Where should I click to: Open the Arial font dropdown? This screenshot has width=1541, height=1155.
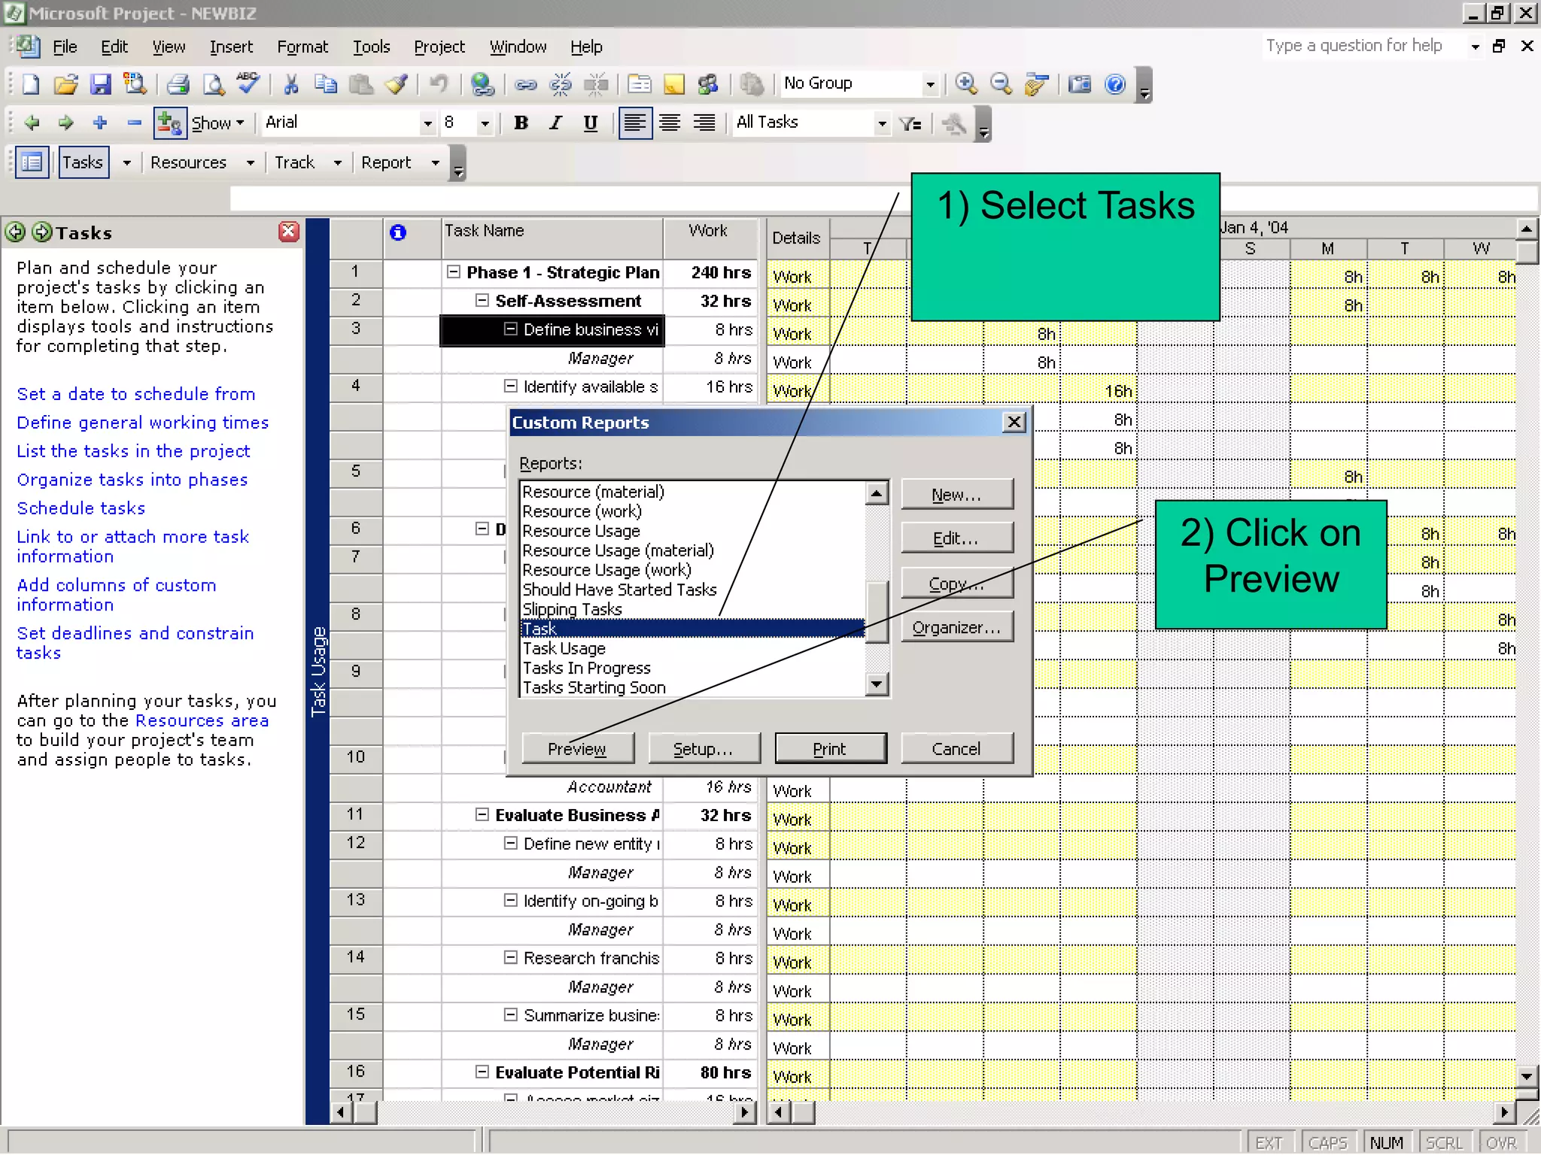tap(427, 123)
